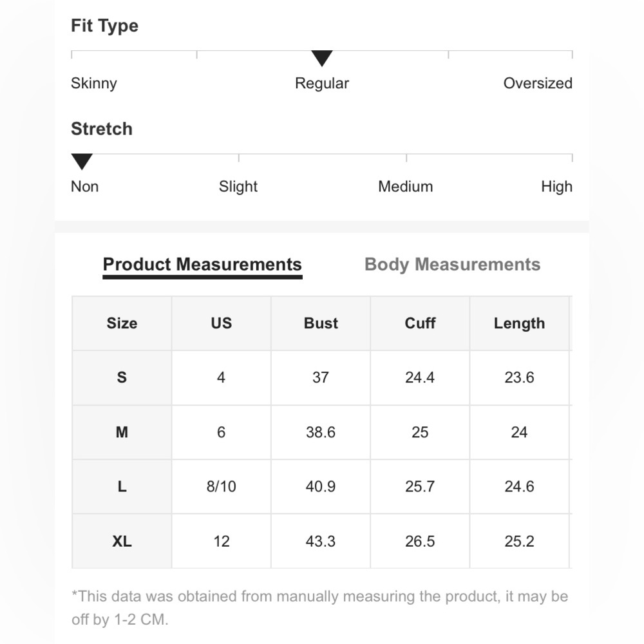The image size is (644, 644).
Task: Click the Cuff column header
Action: click(x=420, y=323)
